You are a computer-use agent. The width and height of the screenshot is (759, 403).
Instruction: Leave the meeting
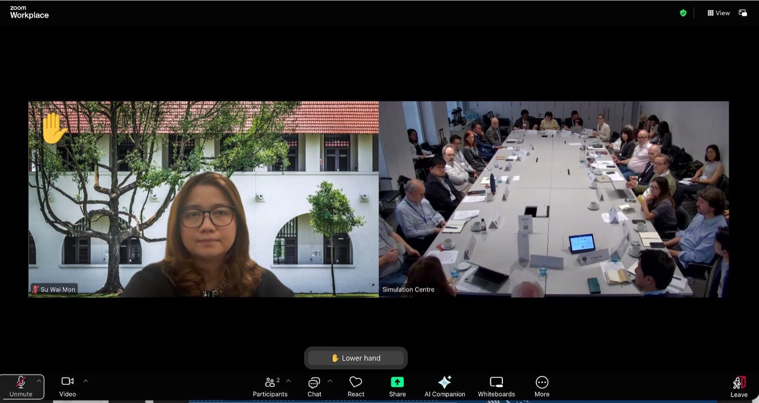(x=739, y=387)
